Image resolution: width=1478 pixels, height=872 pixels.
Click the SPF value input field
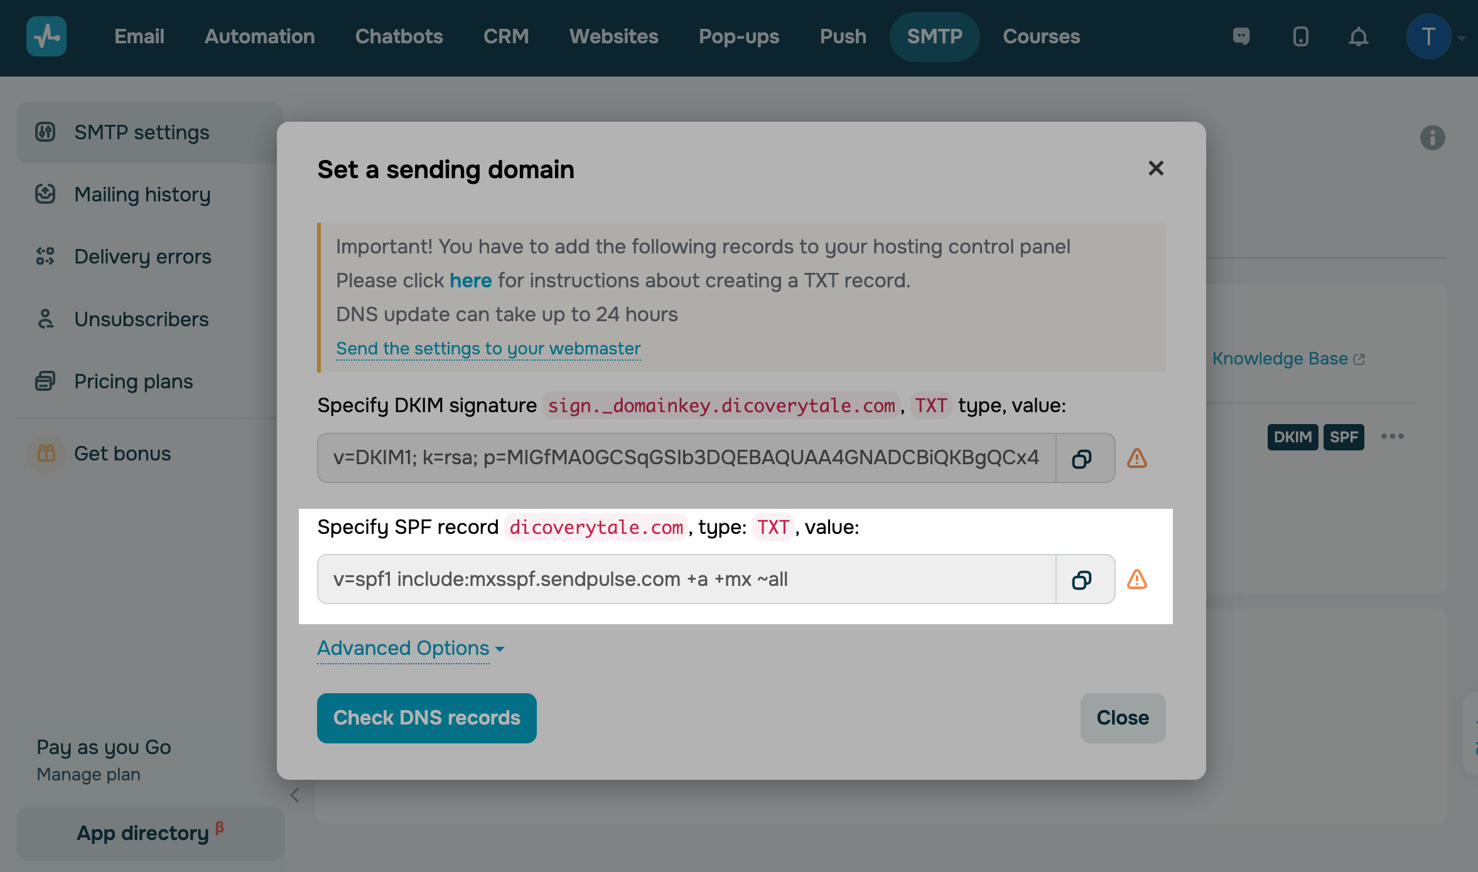click(x=686, y=579)
